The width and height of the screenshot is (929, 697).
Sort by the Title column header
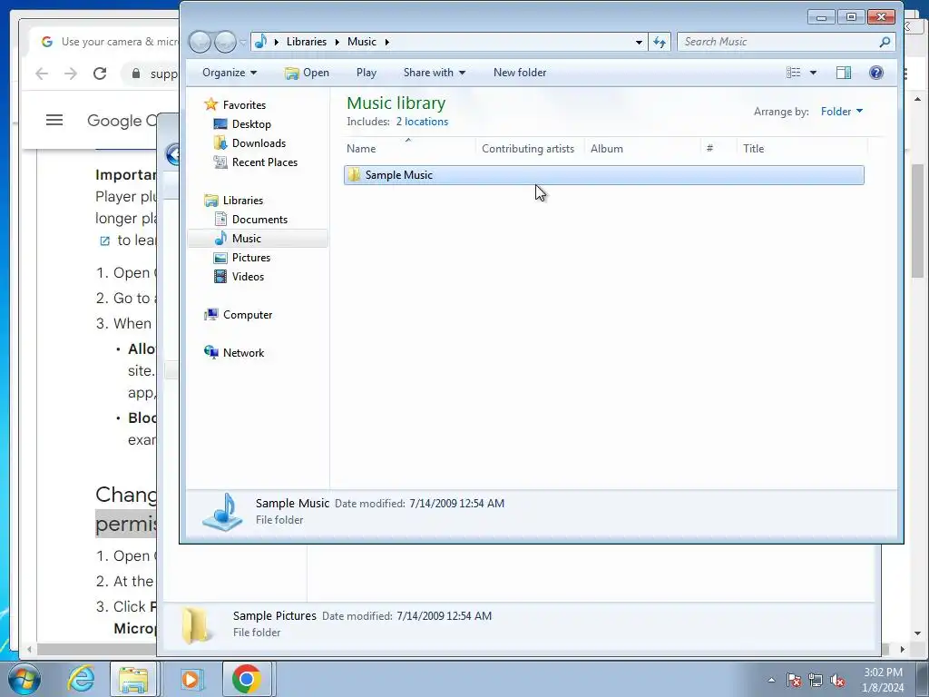[x=803, y=149]
